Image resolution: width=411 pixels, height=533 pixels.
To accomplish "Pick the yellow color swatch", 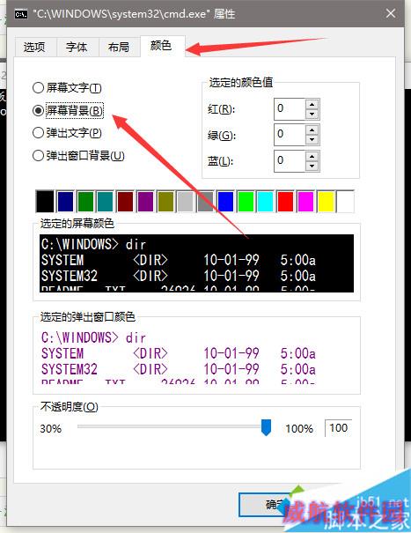I will point(326,202).
